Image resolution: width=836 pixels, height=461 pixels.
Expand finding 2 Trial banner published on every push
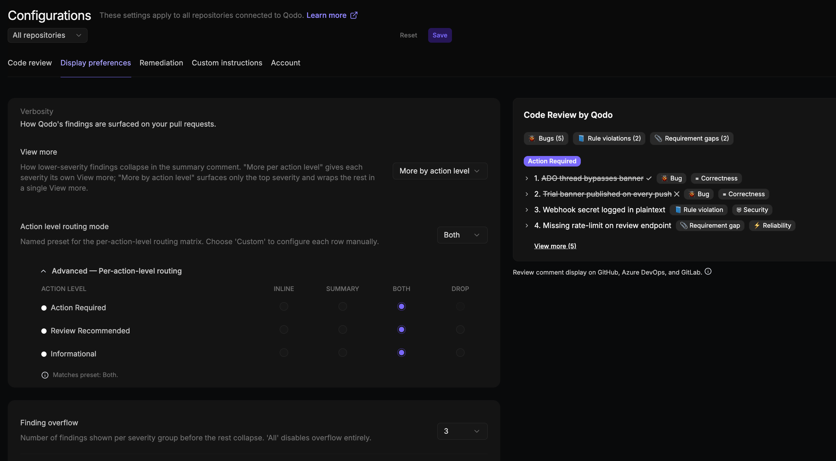point(527,194)
